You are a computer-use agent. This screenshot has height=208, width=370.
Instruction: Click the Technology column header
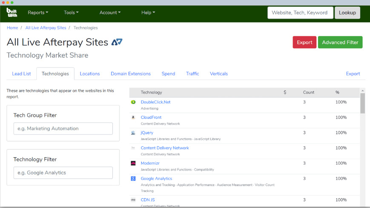(x=151, y=92)
